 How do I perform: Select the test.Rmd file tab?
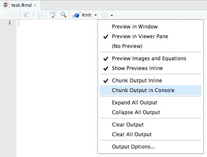pyautogui.click(x=21, y=5)
